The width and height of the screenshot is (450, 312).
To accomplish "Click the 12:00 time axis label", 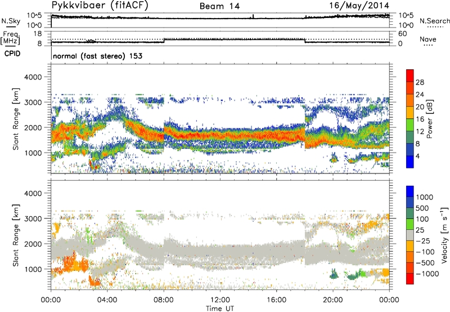I will coord(220,300).
